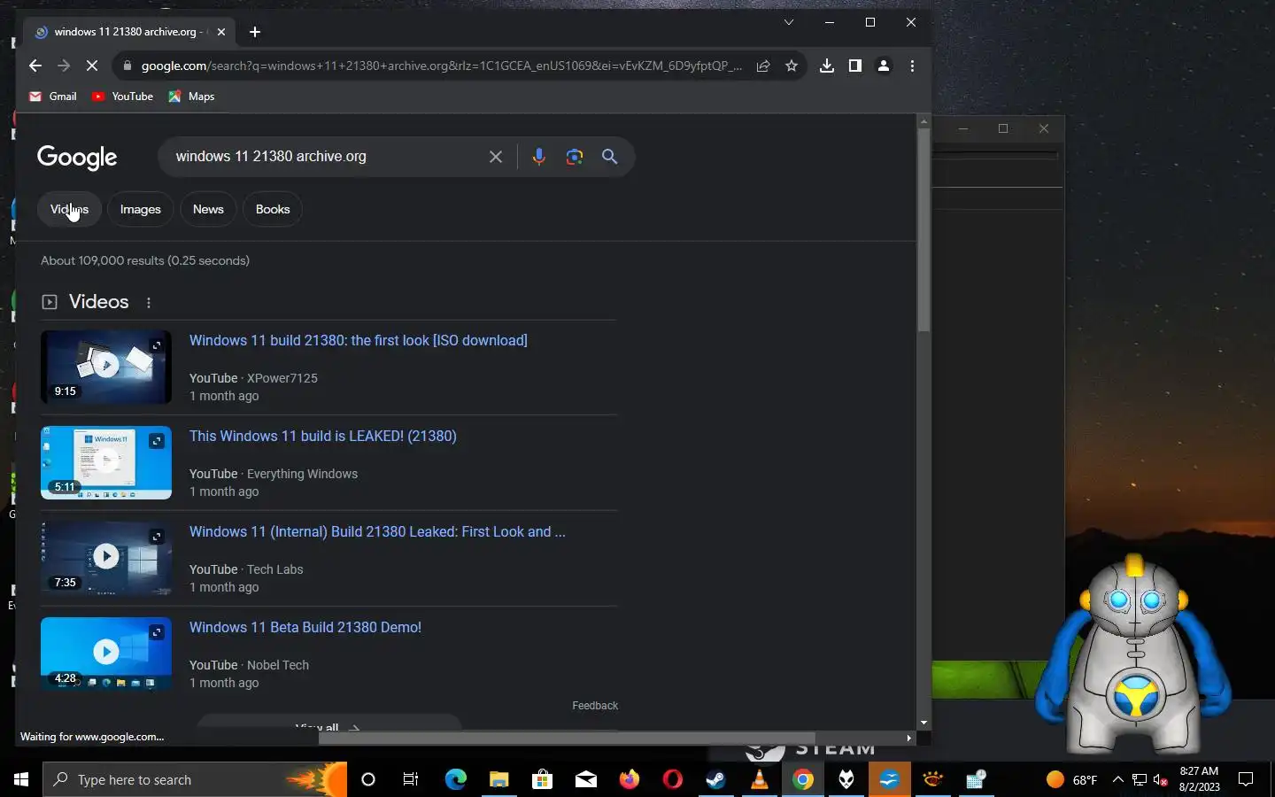This screenshot has height=797, width=1275.
Task: Expand preview of the Everything Windows video
Action: pos(157,441)
